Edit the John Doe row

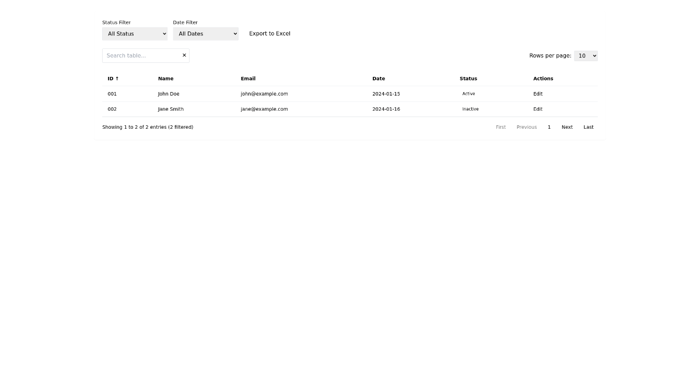[x=537, y=94]
